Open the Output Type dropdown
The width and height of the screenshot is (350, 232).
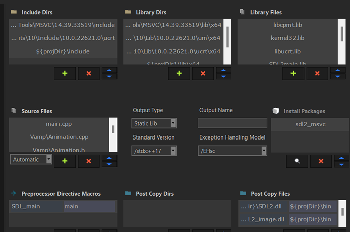pos(154,123)
